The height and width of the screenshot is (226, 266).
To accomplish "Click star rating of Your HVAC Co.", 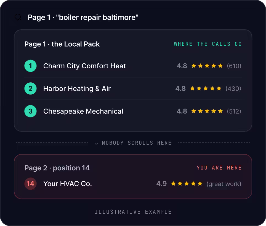I will (x=187, y=184).
